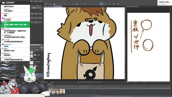Switch to the first (inactive) canvas document tab
The height and width of the screenshot is (97, 172).
point(48,6)
